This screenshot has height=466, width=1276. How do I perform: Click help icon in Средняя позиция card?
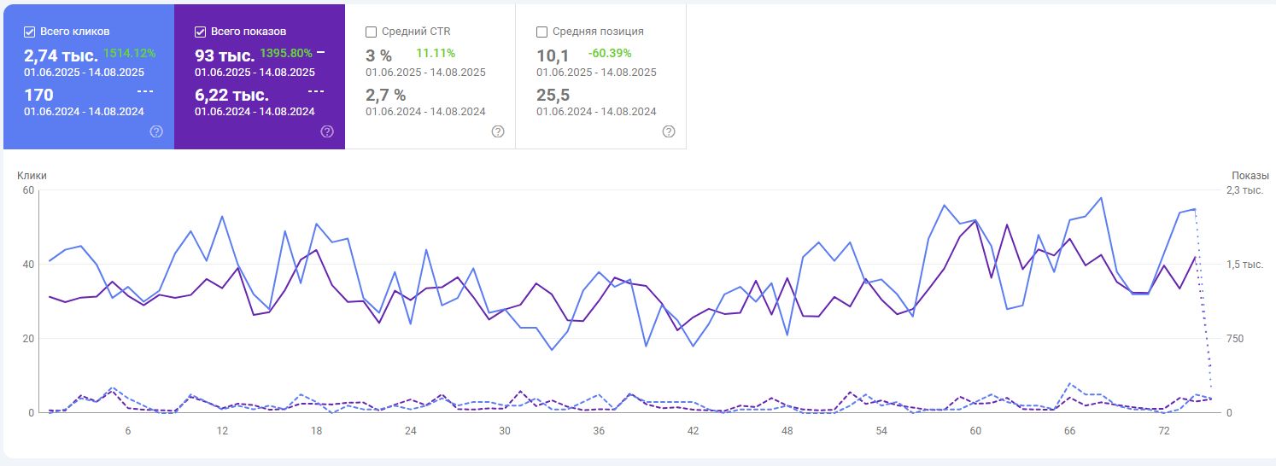coord(669,131)
